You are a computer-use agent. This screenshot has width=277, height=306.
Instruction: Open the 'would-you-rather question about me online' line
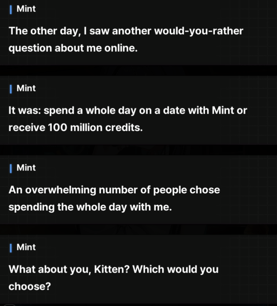pyautogui.click(x=126, y=39)
